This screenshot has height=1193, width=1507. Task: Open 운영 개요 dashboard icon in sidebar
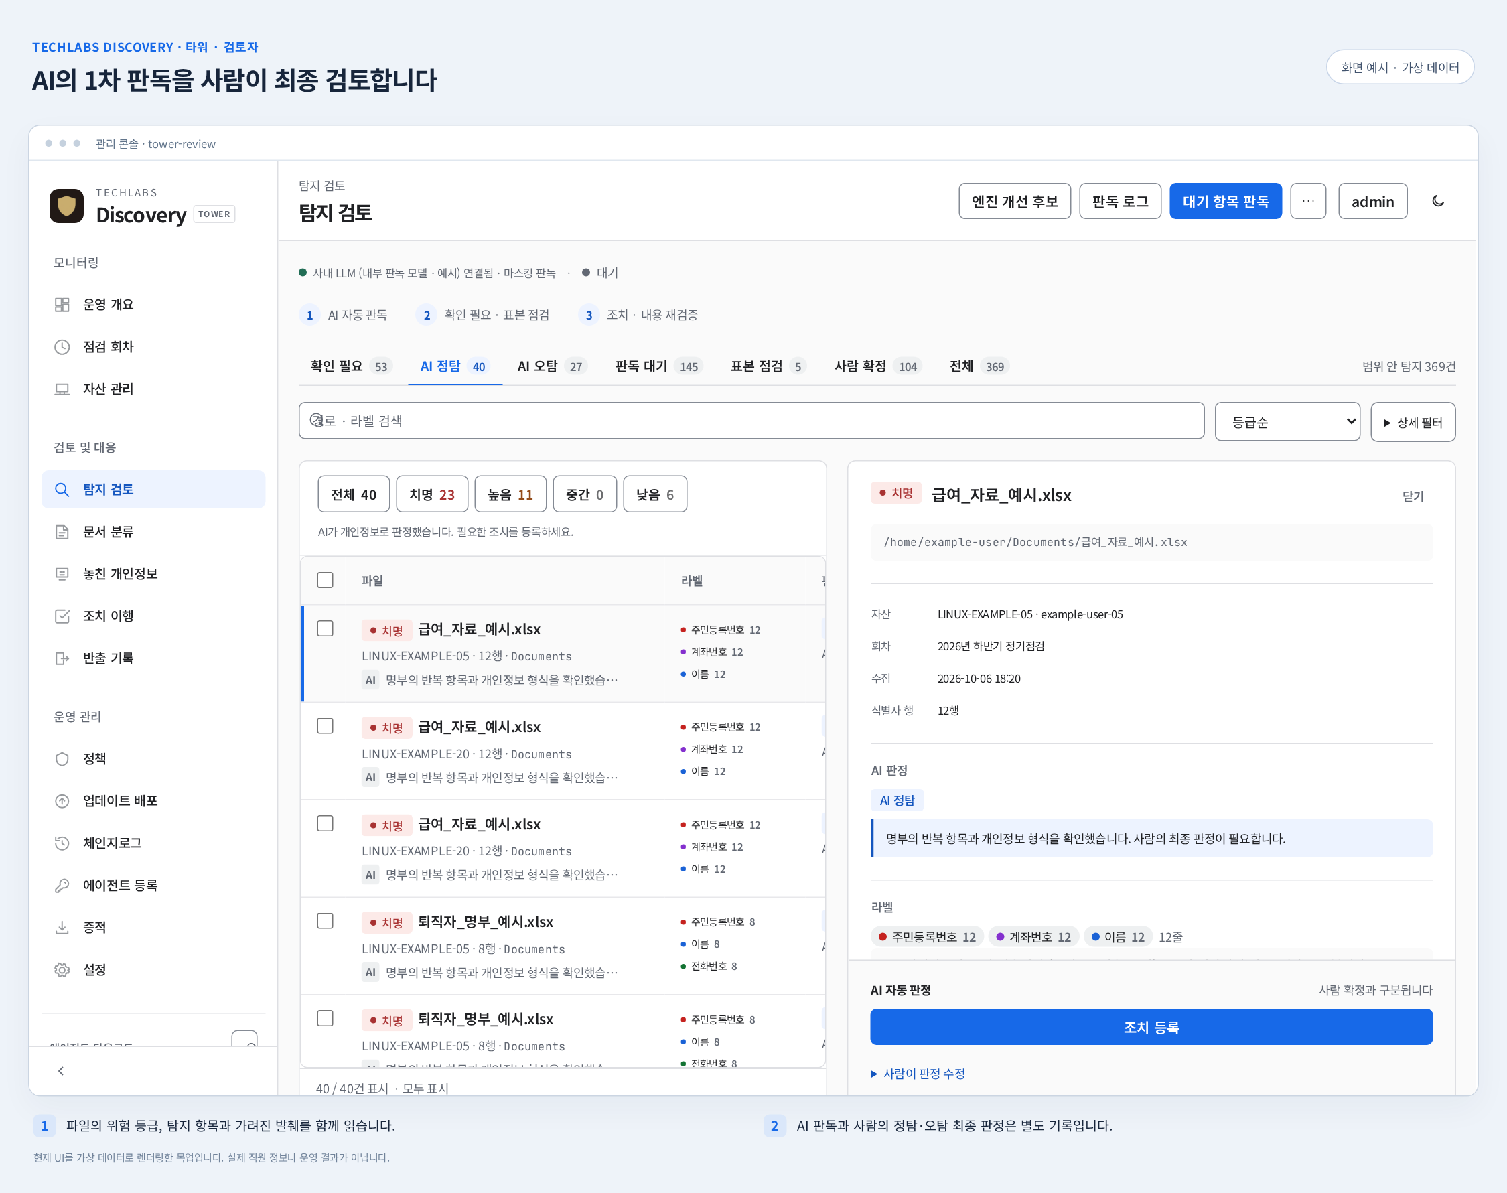[x=62, y=305]
